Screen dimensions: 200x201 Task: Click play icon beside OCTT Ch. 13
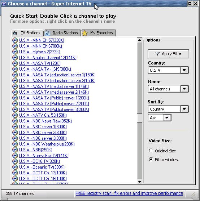pos(15,173)
